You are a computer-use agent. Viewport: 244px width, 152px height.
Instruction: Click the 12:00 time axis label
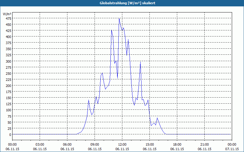pos(122,145)
